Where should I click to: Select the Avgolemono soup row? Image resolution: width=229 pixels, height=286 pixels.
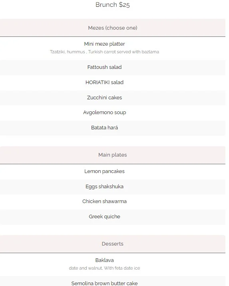tap(113, 113)
